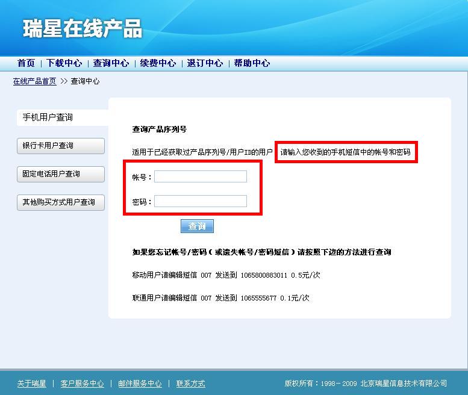This screenshot has height=395, width=468.
Task: Click the 银行卡用户查询 sidebar button
Action: tap(61, 146)
